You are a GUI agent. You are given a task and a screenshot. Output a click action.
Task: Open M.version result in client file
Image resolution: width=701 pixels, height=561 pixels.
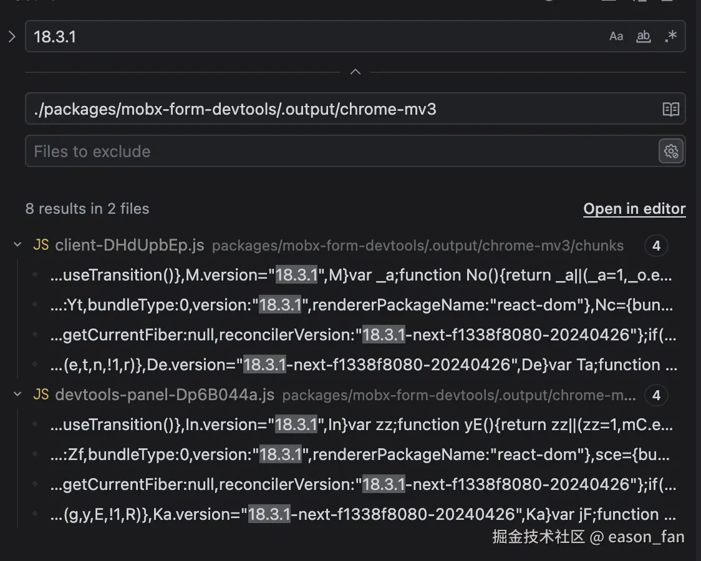tap(362, 276)
